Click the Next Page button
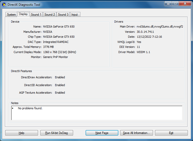 pyautogui.click(x=102, y=133)
